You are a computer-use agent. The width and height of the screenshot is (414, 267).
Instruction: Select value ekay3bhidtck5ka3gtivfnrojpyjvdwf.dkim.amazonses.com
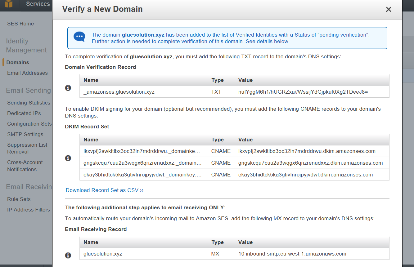point(312,175)
